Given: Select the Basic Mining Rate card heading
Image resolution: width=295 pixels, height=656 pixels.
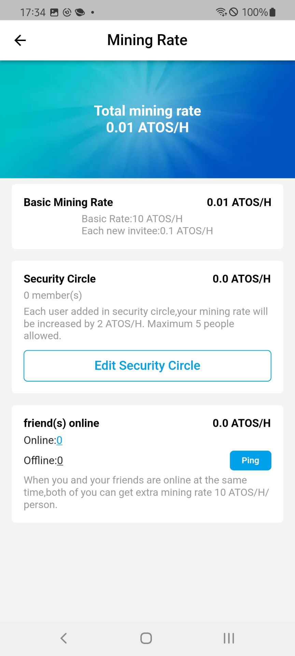Looking at the screenshot, I should click(x=68, y=202).
